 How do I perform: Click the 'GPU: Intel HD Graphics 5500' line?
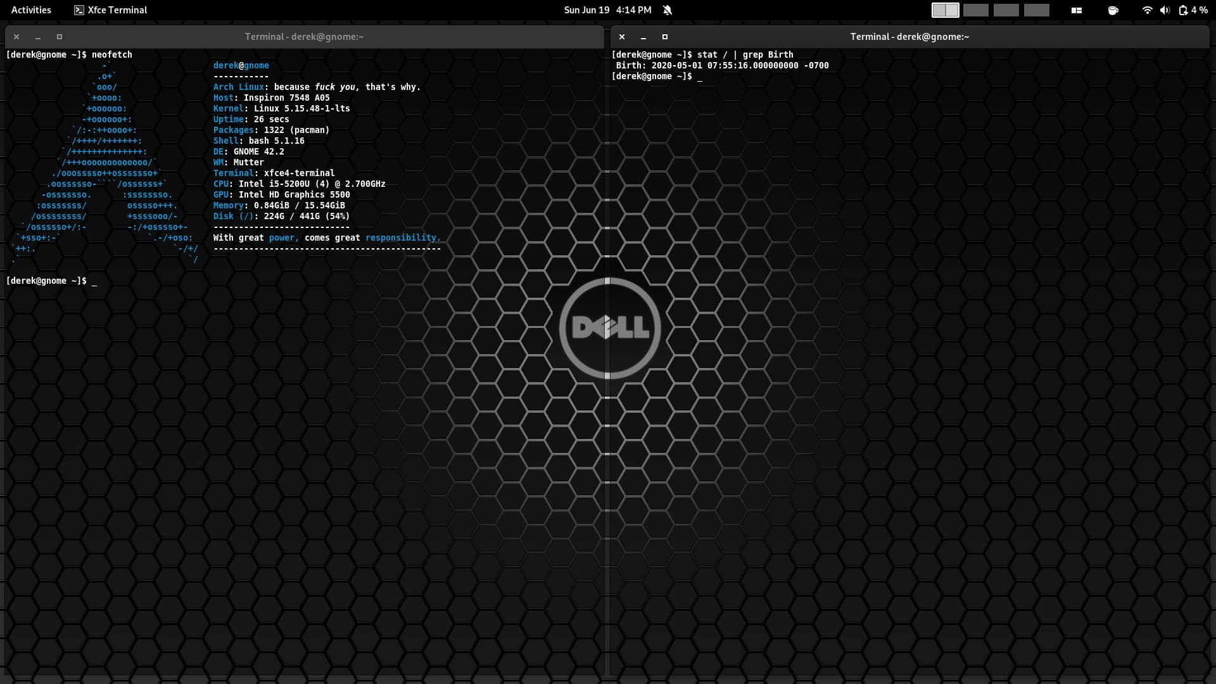pos(281,194)
